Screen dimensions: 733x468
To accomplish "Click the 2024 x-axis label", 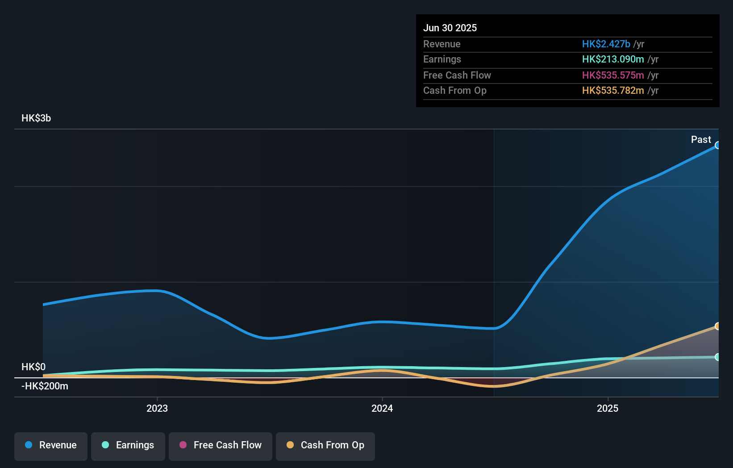I will pos(382,408).
